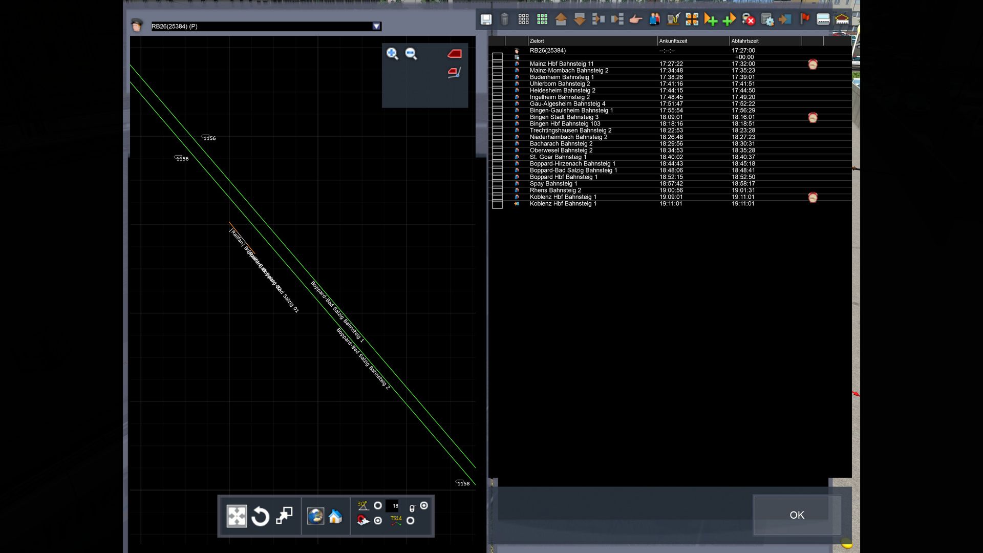Click the zoom out magnifier on map

[x=411, y=54]
